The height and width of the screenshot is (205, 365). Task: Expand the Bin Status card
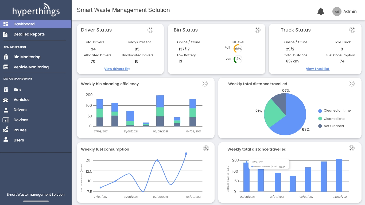coord(257,30)
